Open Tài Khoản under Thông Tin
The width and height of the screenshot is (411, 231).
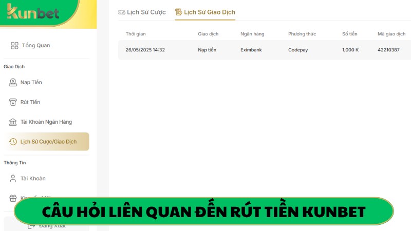[33, 178]
